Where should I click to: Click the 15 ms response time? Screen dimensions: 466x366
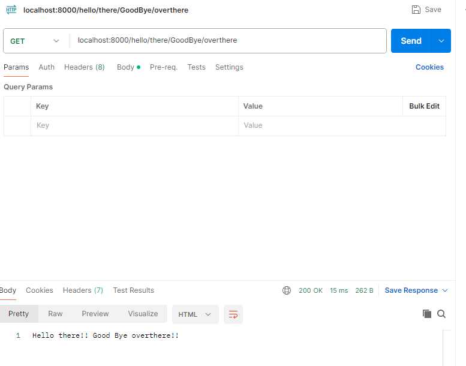pyautogui.click(x=339, y=290)
